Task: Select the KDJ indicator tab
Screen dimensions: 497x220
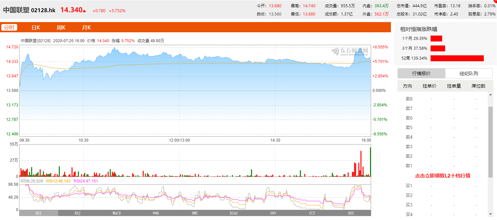Action: pos(78,213)
